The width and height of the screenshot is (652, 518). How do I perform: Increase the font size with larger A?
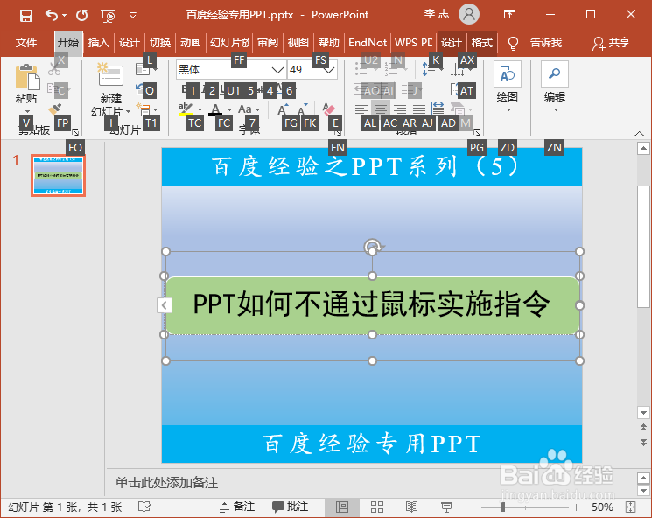(x=284, y=109)
